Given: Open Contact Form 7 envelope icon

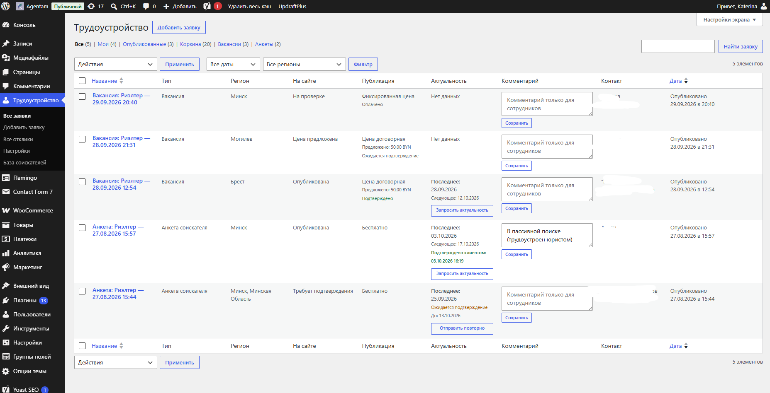Looking at the screenshot, I should pyautogui.click(x=6, y=192).
